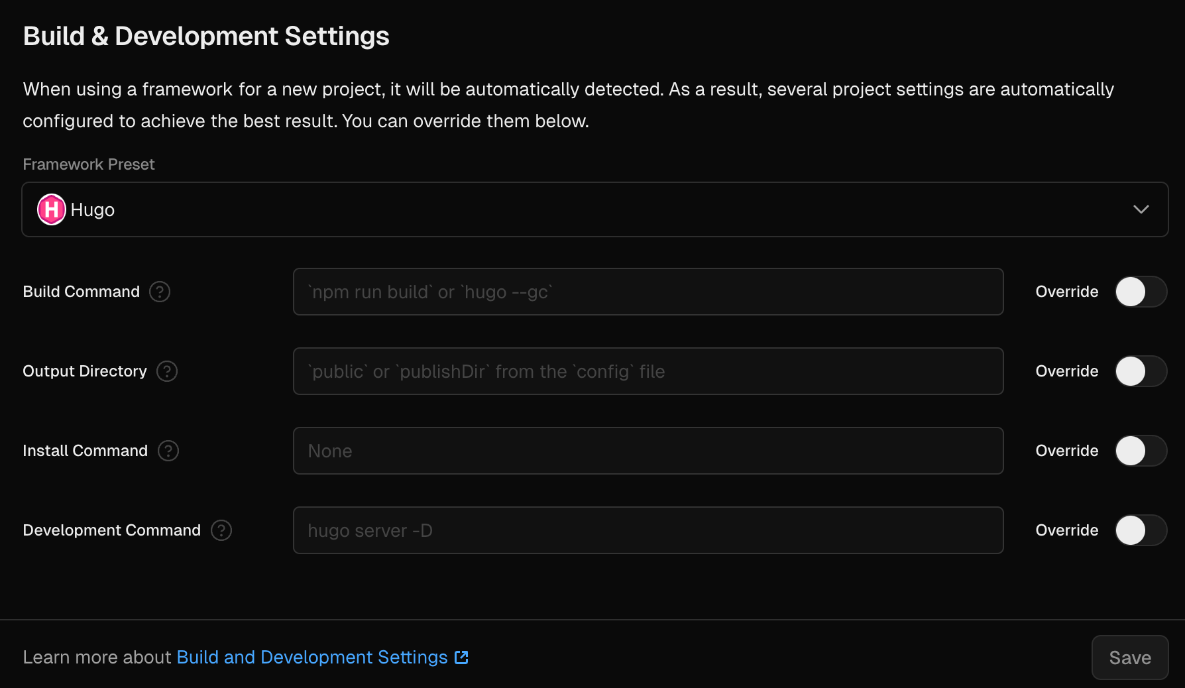Image resolution: width=1185 pixels, height=688 pixels.
Task: Click the Install Command help icon
Action: (169, 451)
